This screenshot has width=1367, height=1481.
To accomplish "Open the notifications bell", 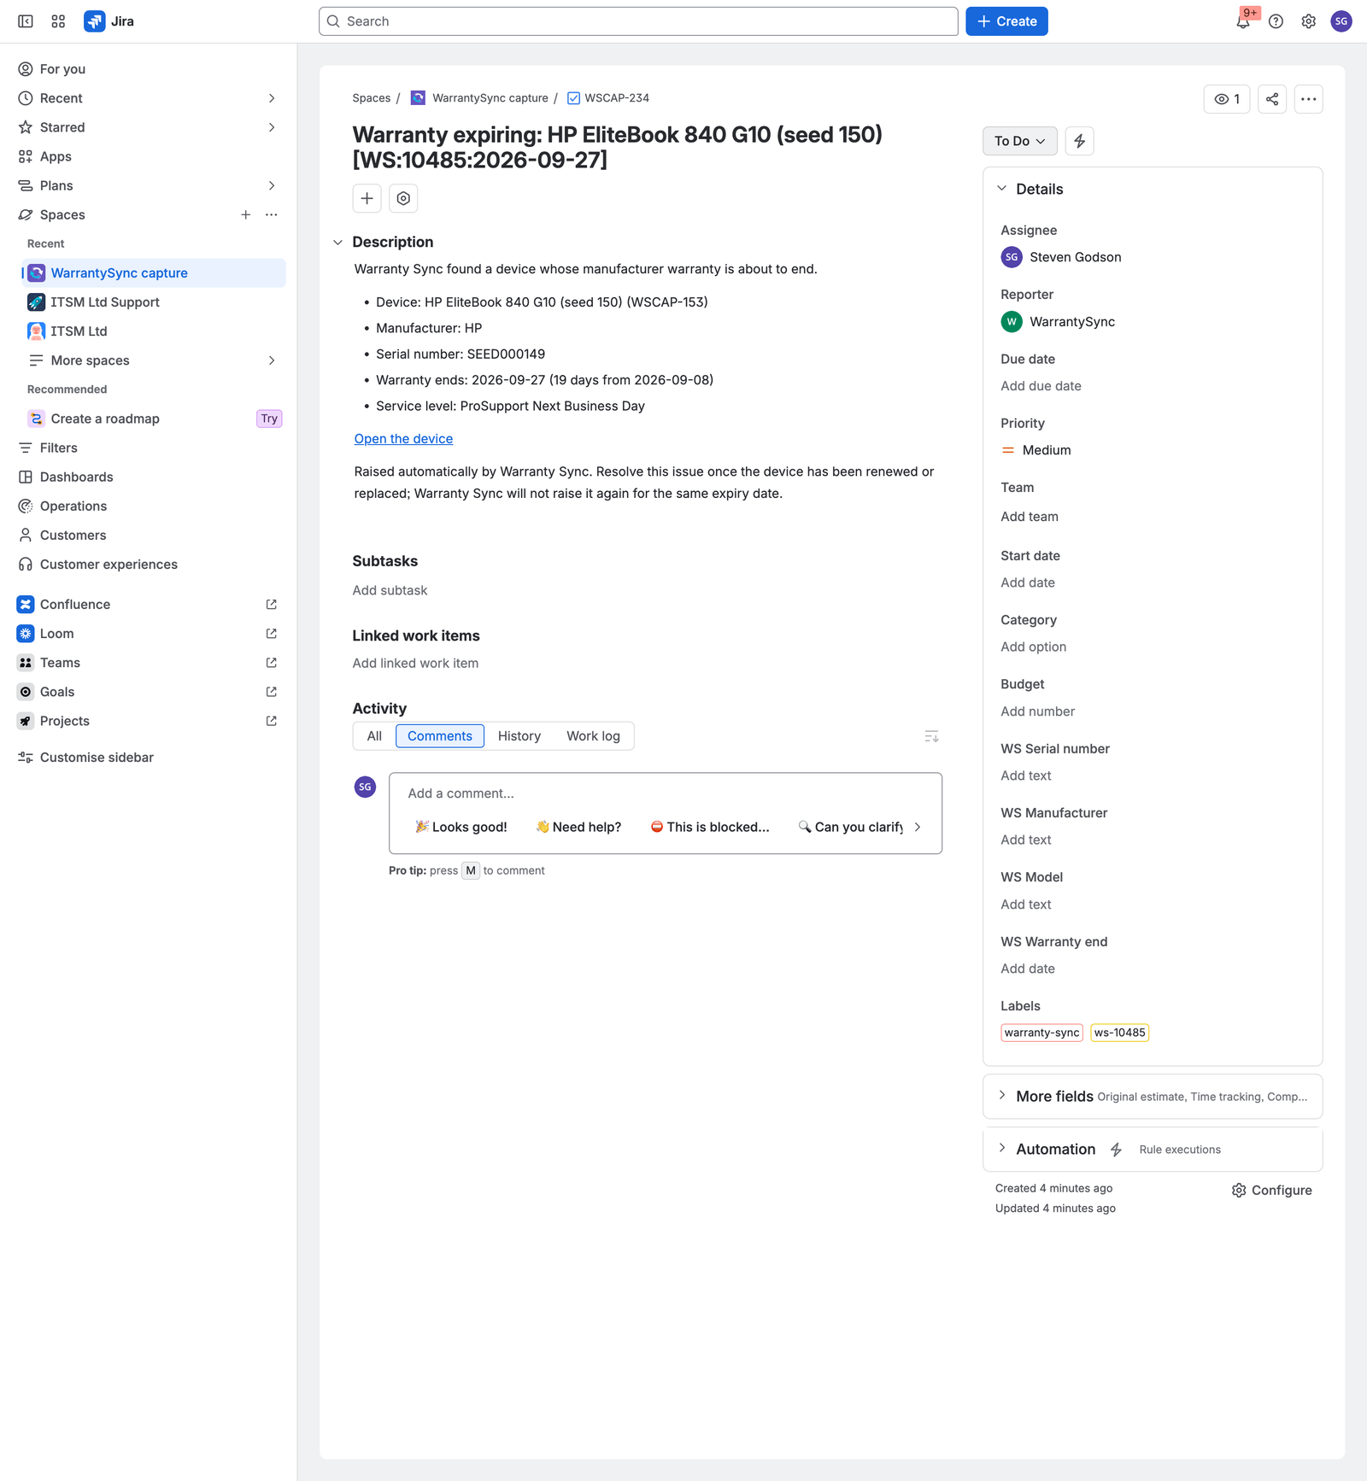I will pos(1243,21).
